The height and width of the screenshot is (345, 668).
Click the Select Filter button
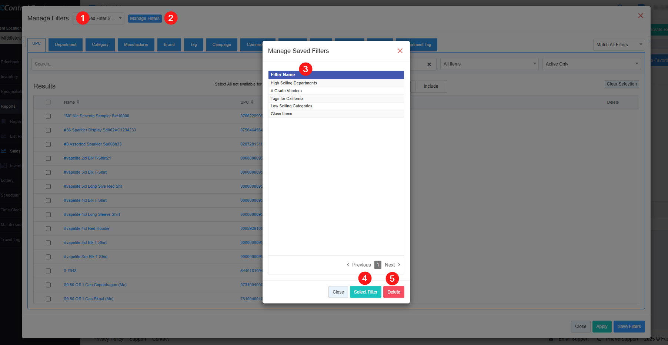pyautogui.click(x=365, y=292)
